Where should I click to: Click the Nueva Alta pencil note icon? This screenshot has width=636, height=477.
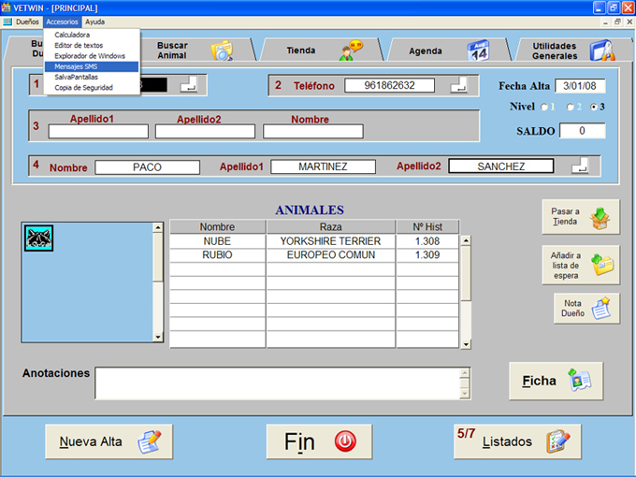click(150, 441)
